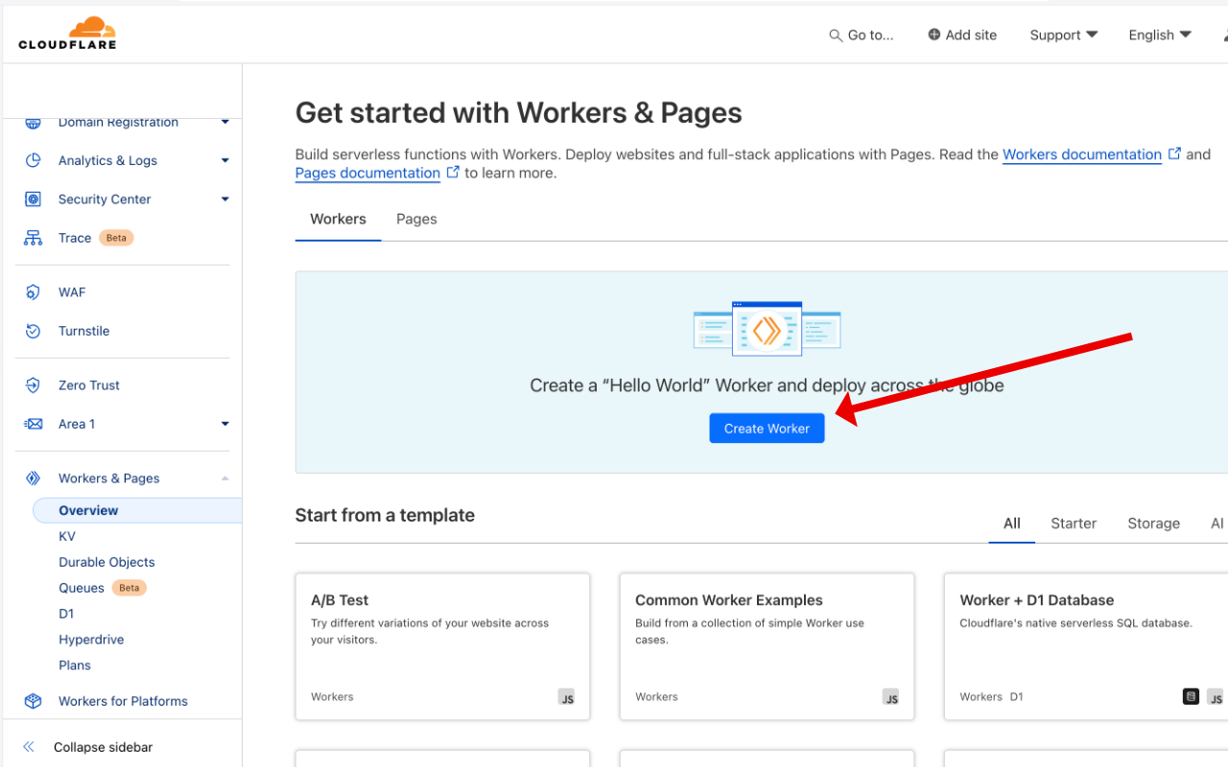Open the English language dropdown
Screen dimensions: 1228x767
tap(1160, 35)
